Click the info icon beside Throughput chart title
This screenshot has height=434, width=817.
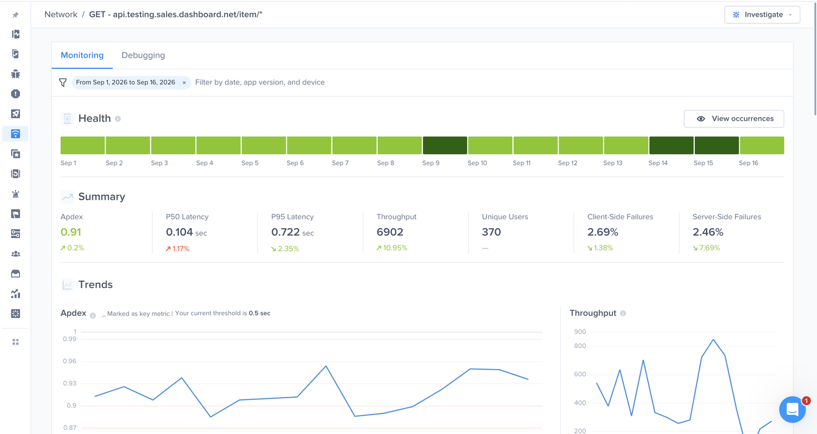coord(623,313)
